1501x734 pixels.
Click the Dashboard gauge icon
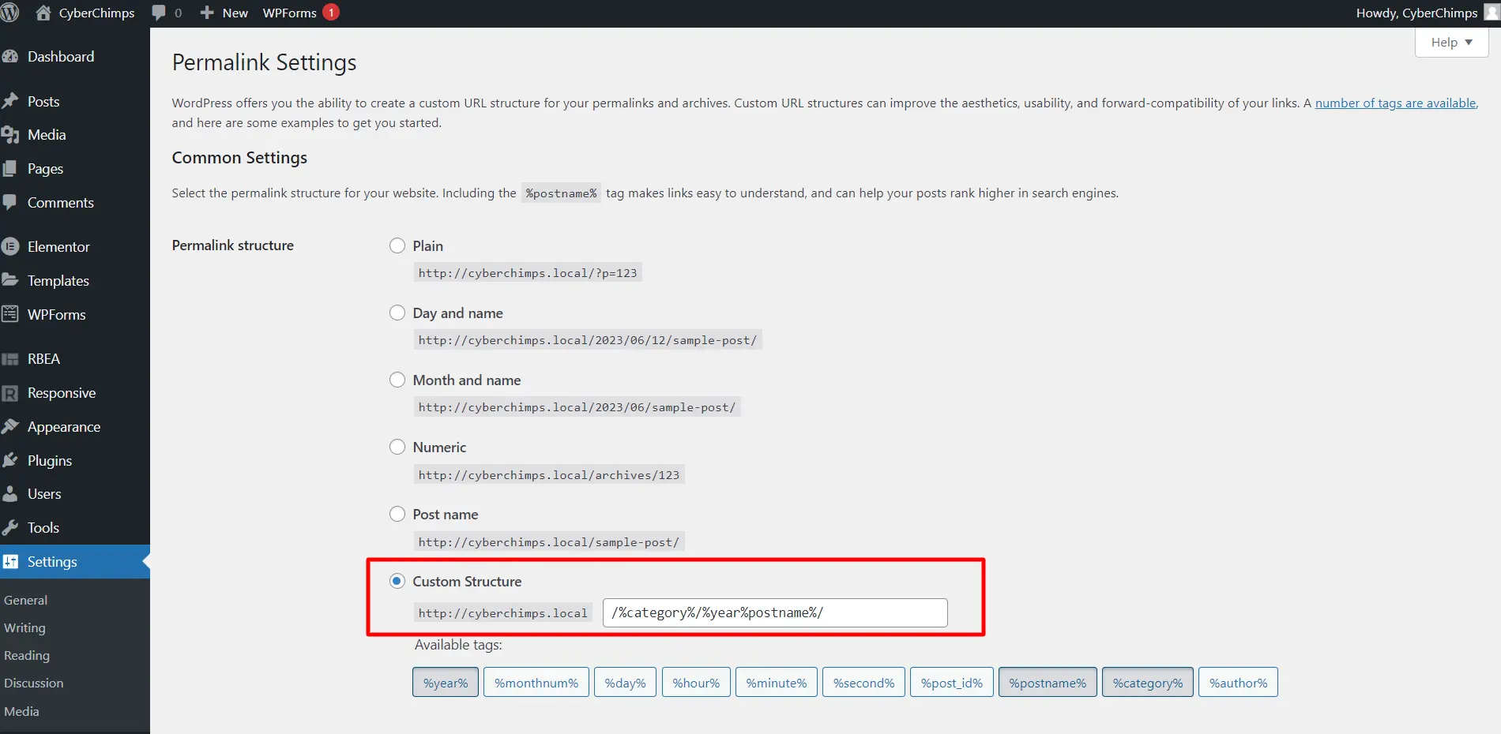pyautogui.click(x=10, y=57)
